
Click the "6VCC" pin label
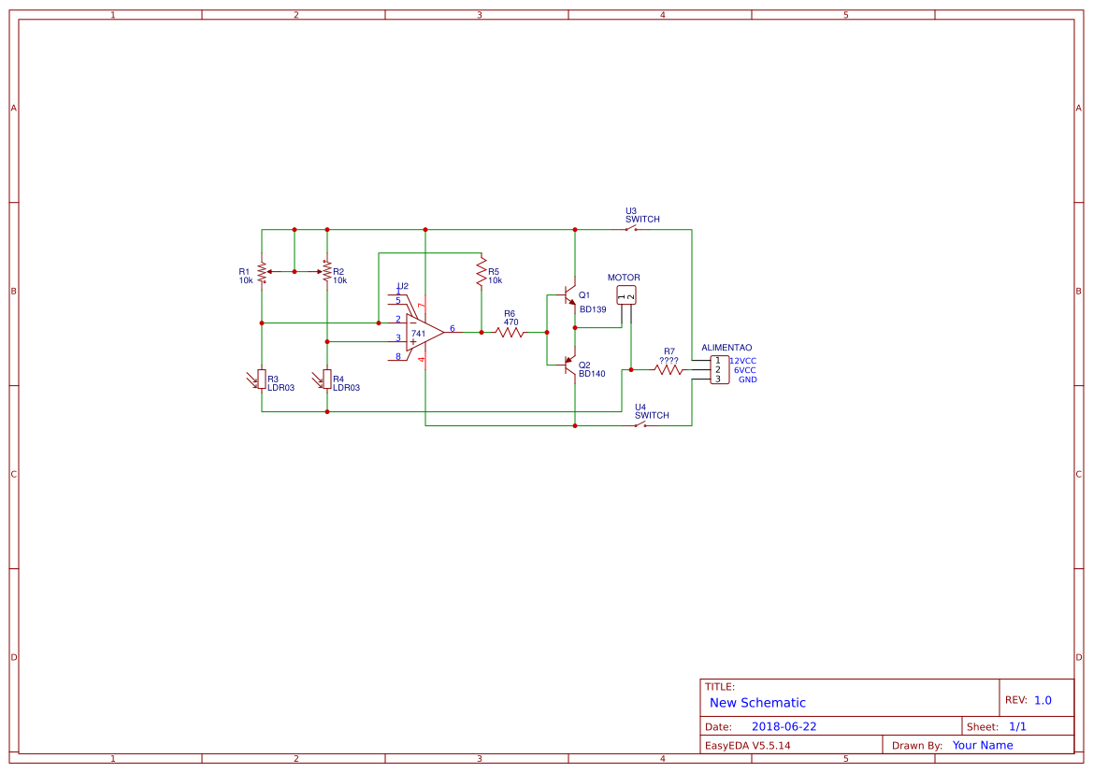(745, 370)
